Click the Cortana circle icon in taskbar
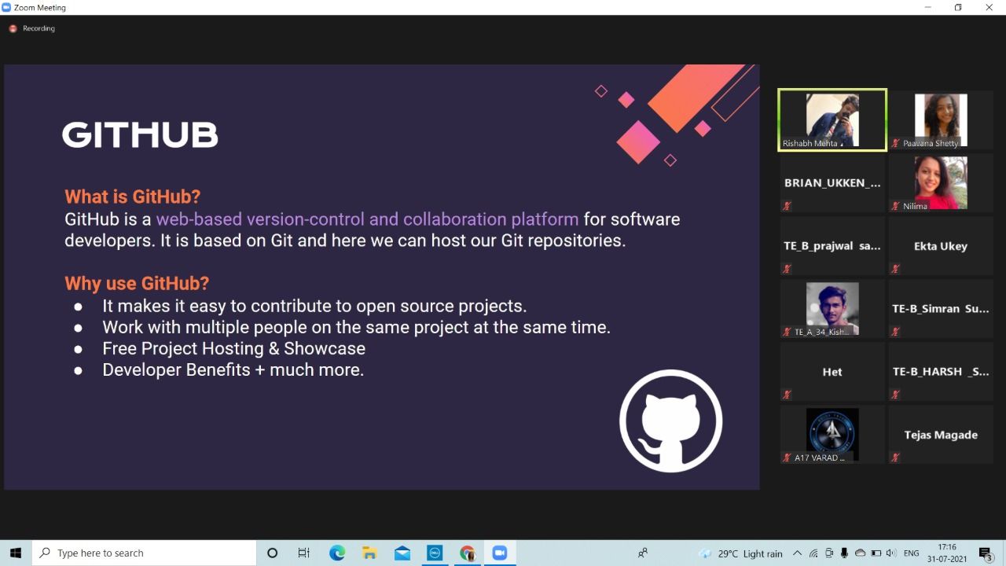Image resolution: width=1006 pixels, height=566 pixels. pyautogui.click(x=272, y=553)
